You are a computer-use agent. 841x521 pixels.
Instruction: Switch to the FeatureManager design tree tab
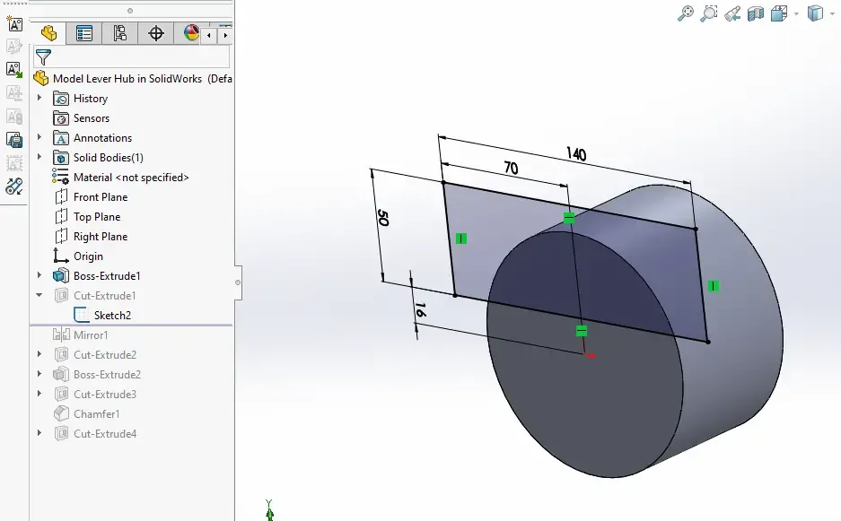point(48,33)
